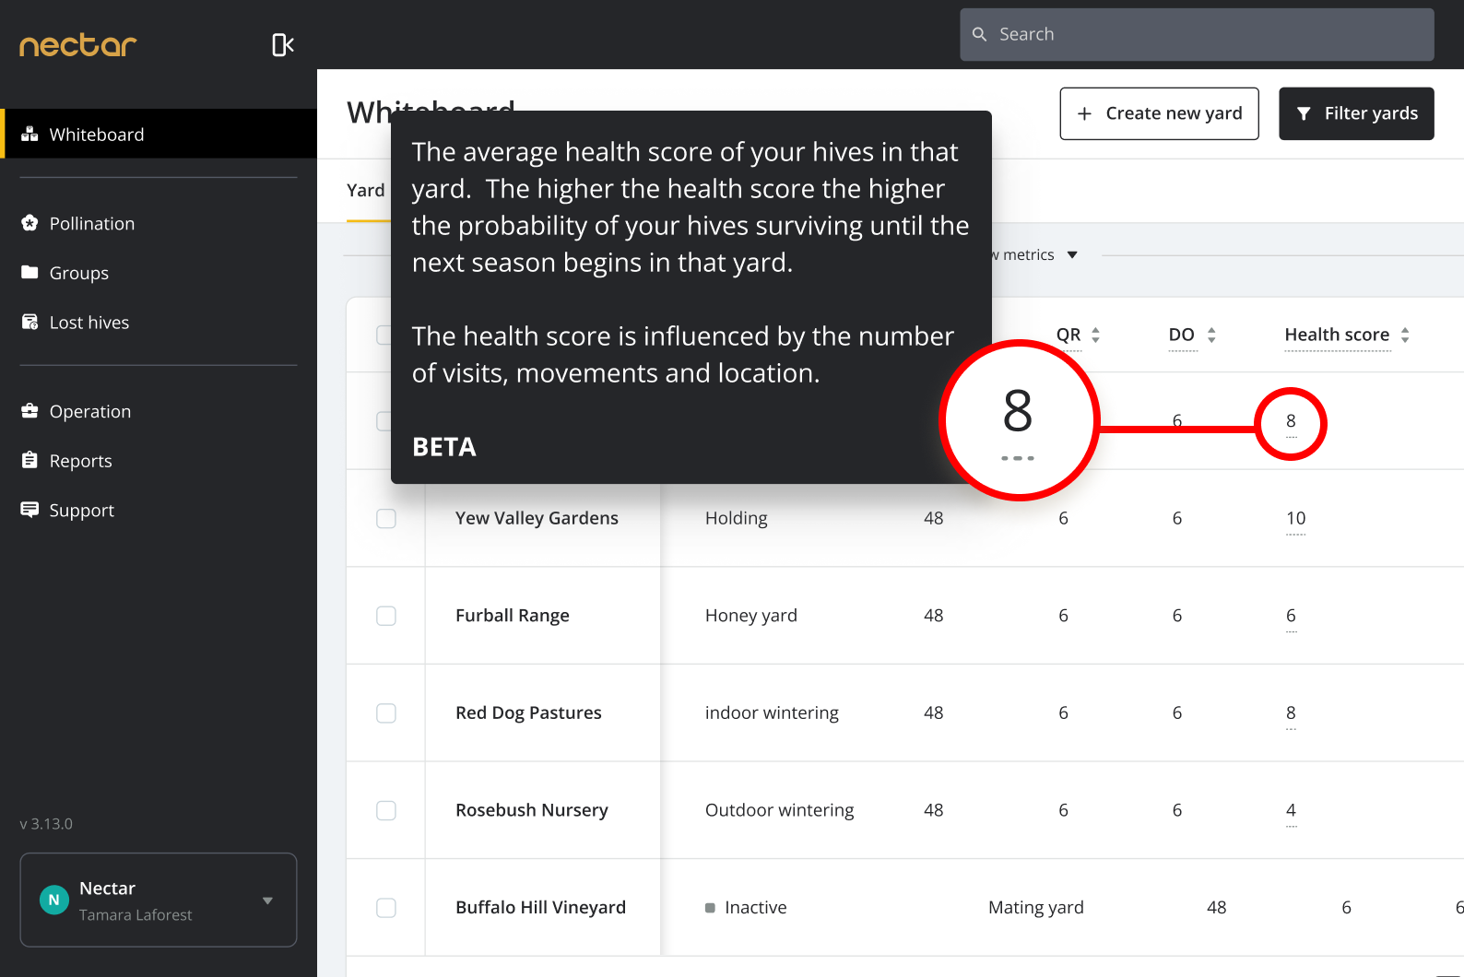Click the Lost hives icon
This screenshot has height=977, width=1464.
30,323
